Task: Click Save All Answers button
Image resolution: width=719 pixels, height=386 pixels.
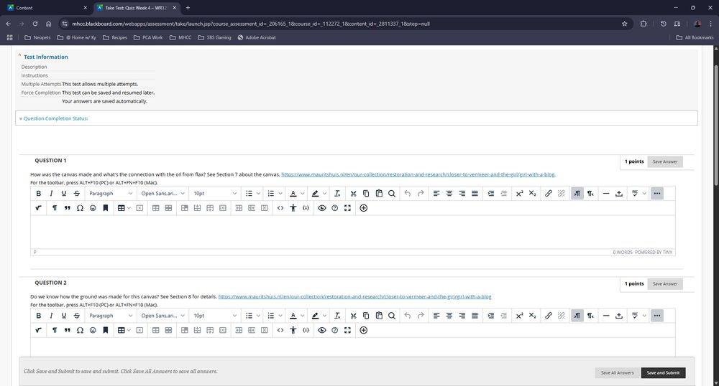Action: (617, 373)
